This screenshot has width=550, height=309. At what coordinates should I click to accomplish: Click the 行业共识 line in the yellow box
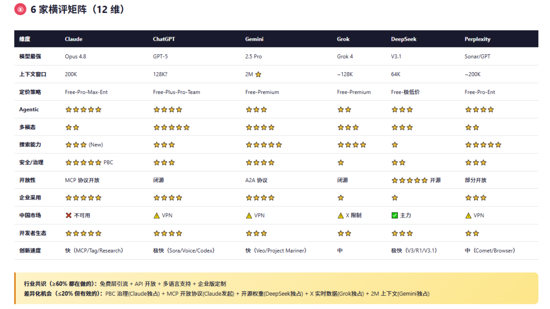(125, 284)
